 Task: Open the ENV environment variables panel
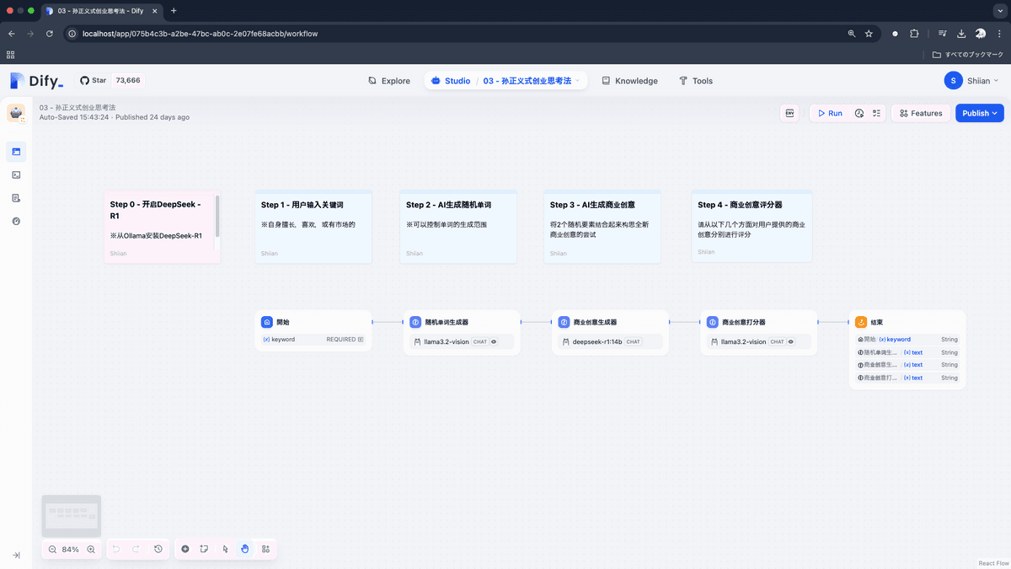pyautogui.click(x=789, y=113)
